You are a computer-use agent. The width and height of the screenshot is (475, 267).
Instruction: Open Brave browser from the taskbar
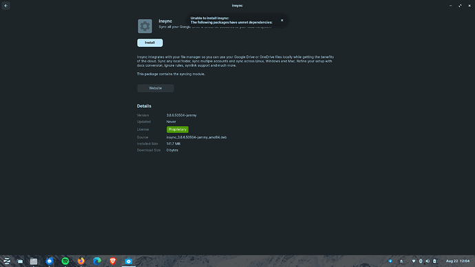pos(113,261)
